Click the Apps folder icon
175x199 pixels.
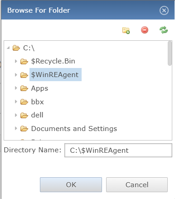[x=24, y=88]
